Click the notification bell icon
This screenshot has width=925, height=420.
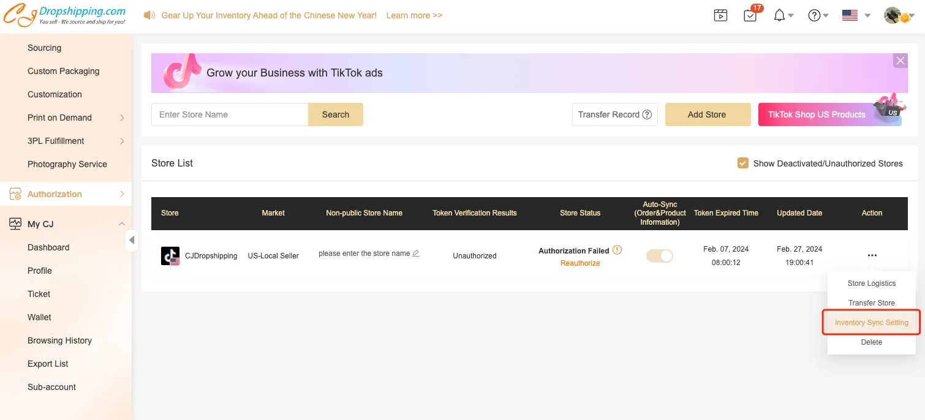coord(779,16)
